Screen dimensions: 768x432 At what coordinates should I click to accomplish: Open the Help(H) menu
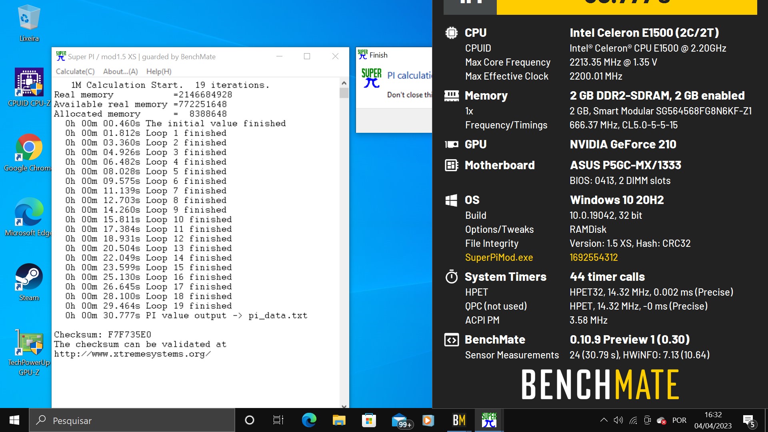tap(159, 71)
